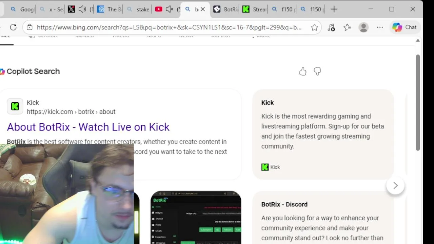
Task: Switch to the second f150 search tab
Action: click(312, 9)
